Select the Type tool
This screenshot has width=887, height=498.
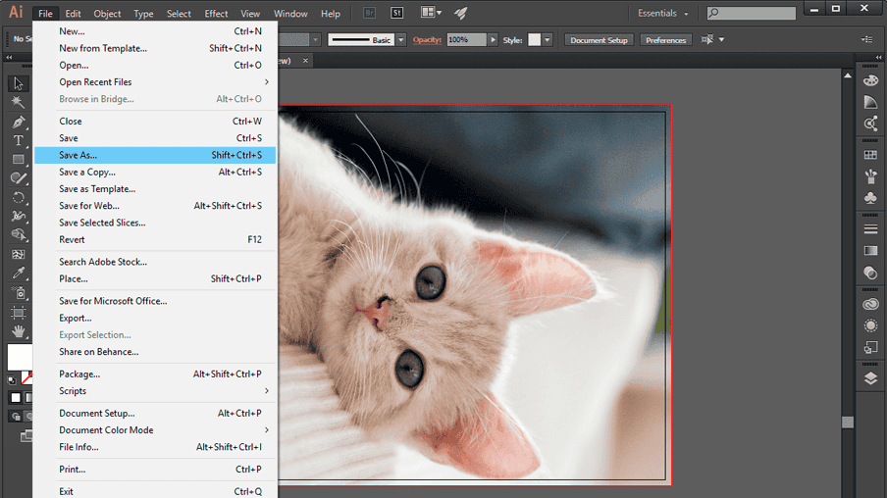tap(18, 141)
